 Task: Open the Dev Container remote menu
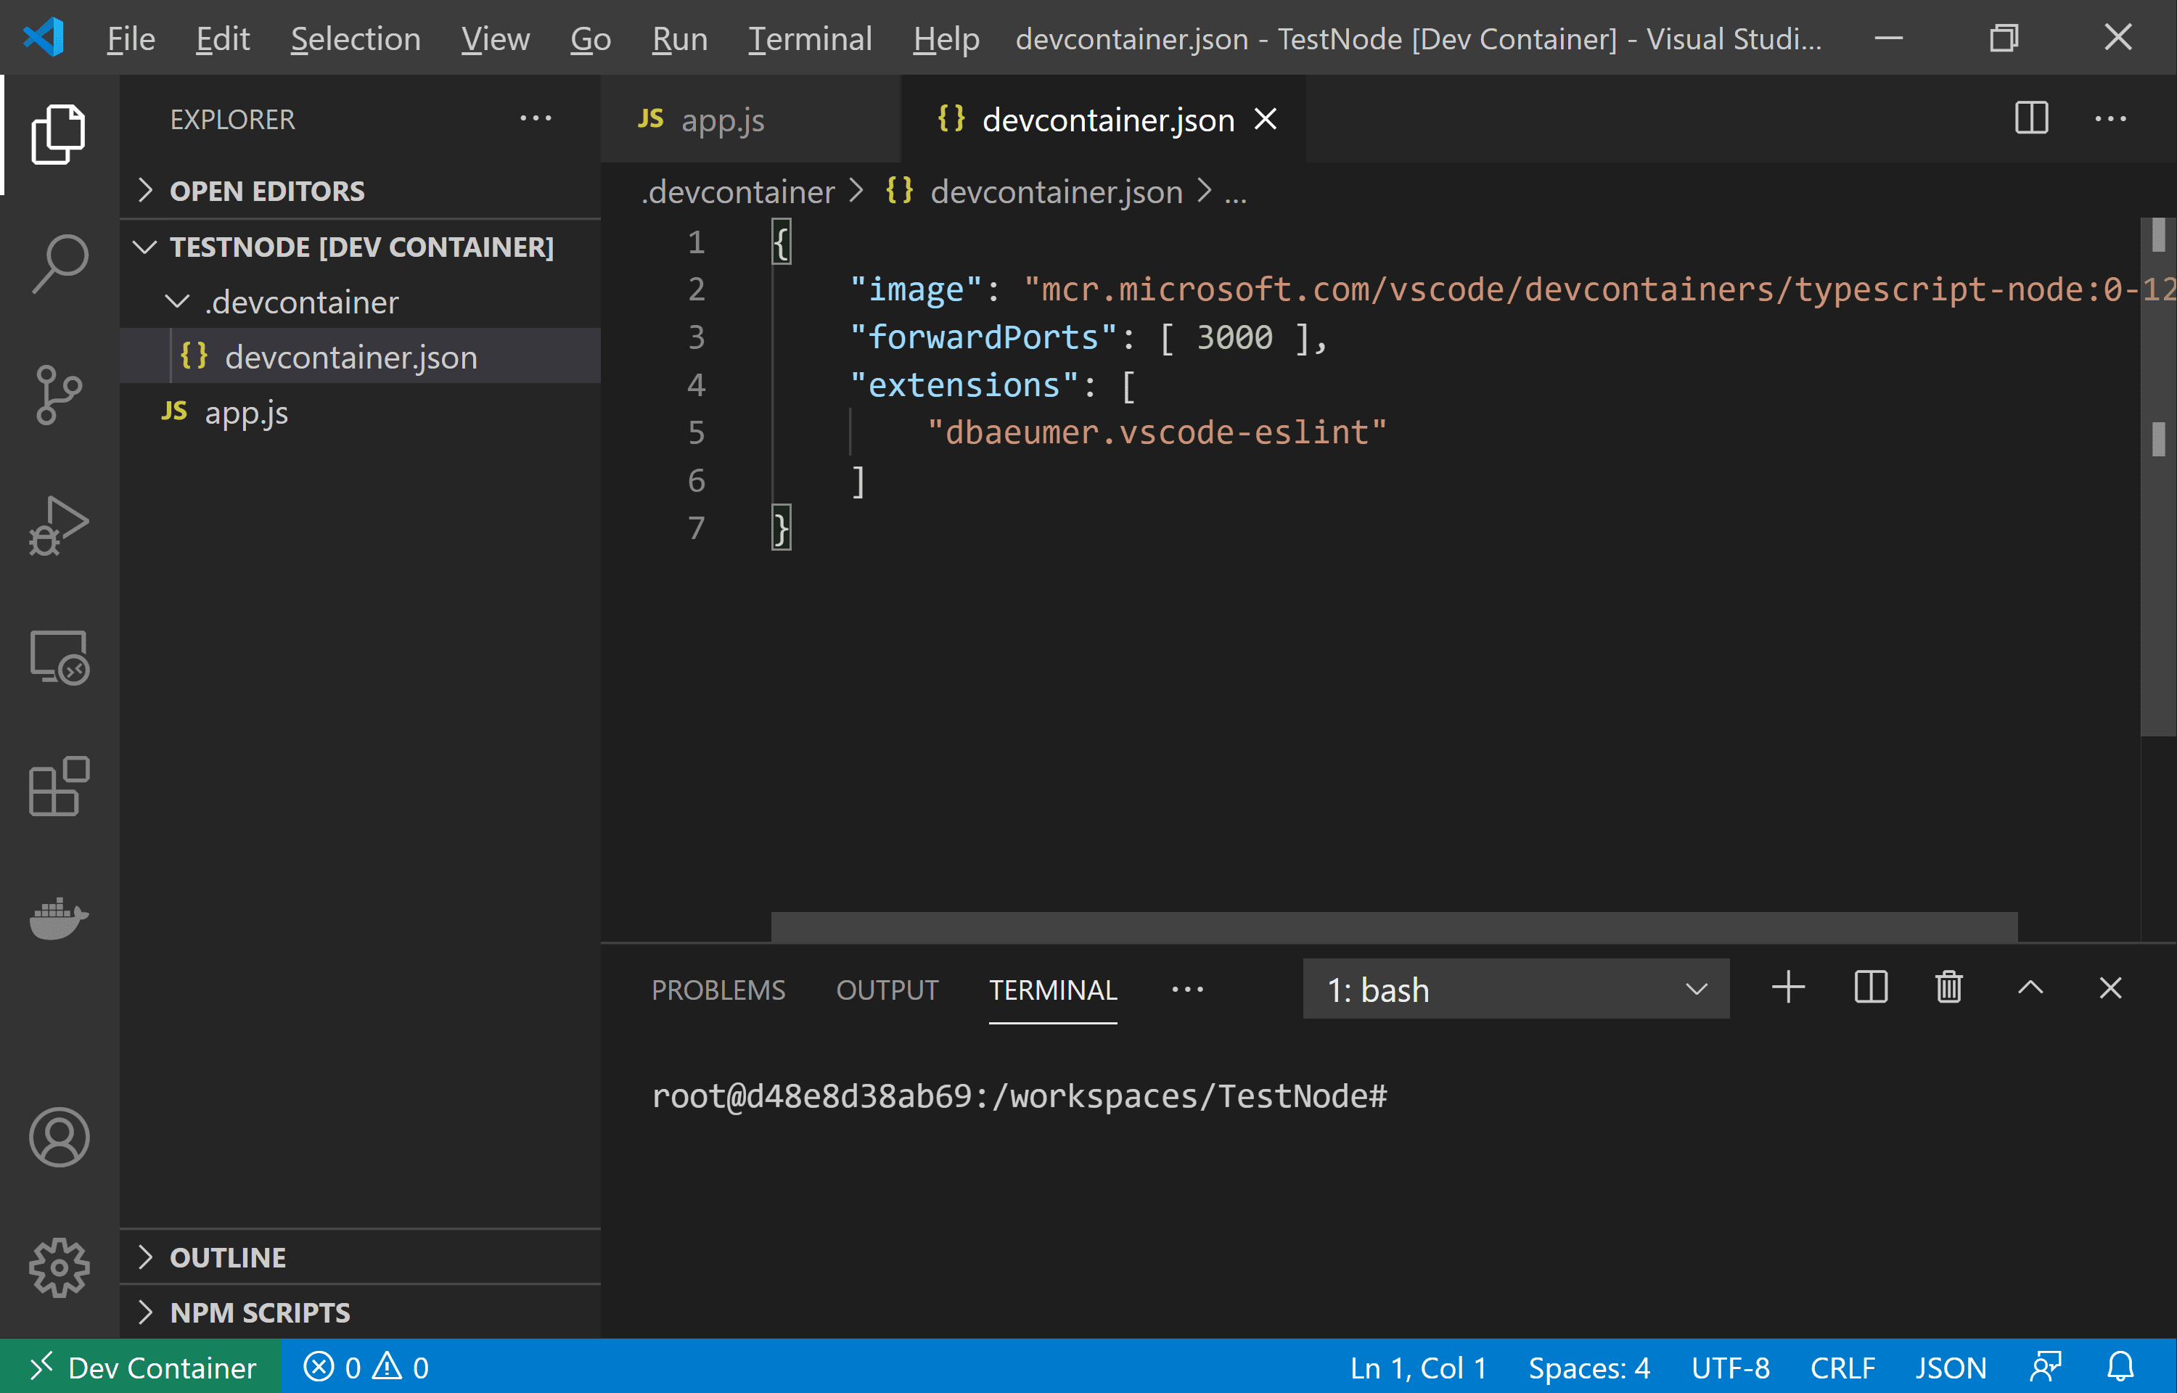click(x=143, y=1367)
